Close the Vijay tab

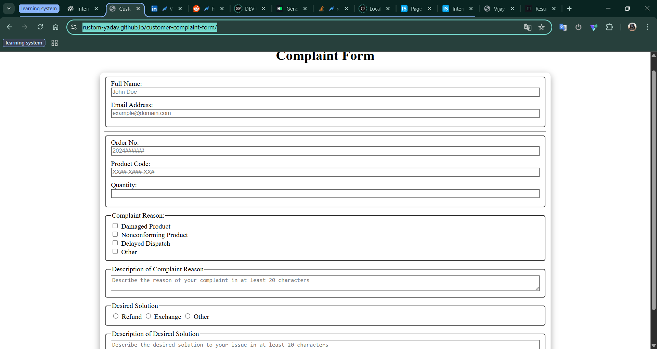[x=512, y=9]
